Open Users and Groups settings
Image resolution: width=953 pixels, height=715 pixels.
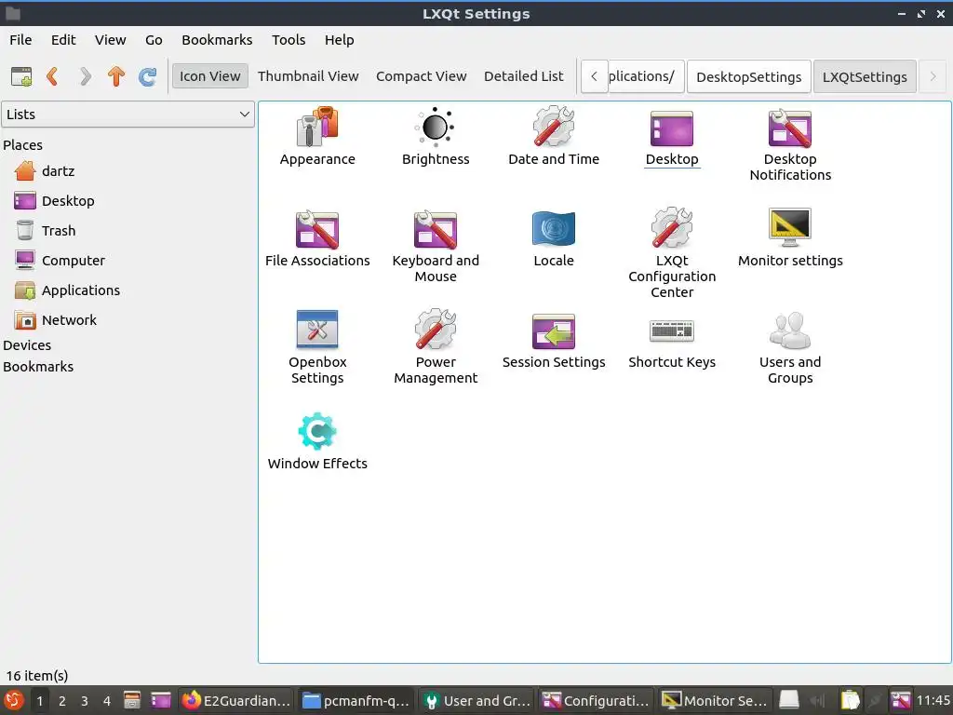click(x=789, y=348)
